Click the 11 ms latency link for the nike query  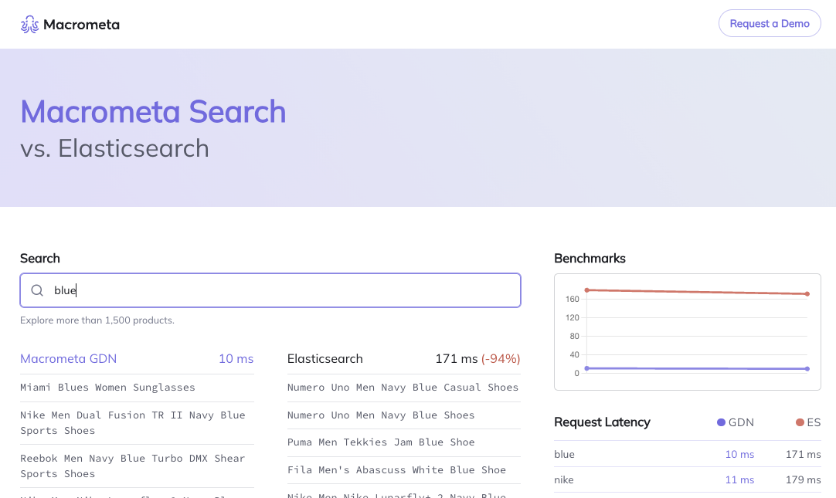click(739, 479)
